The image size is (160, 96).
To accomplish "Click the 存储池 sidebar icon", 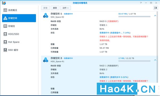I will tap(5, 26).
